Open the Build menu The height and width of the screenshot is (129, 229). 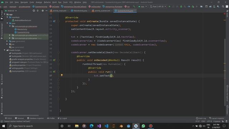[x=54, y=2]
